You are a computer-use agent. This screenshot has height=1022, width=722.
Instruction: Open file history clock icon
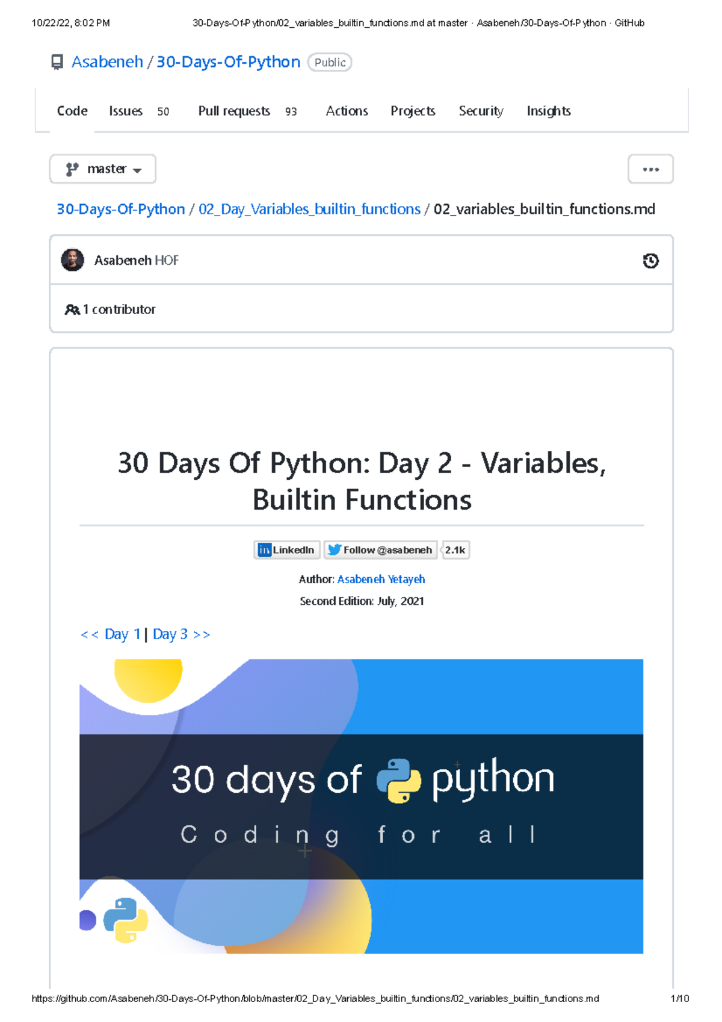pos(650,261)
